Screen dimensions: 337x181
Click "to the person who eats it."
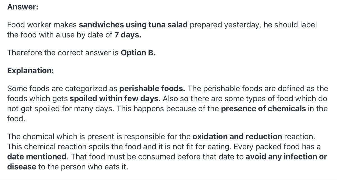pyautogui.click(x=83, y=167)
